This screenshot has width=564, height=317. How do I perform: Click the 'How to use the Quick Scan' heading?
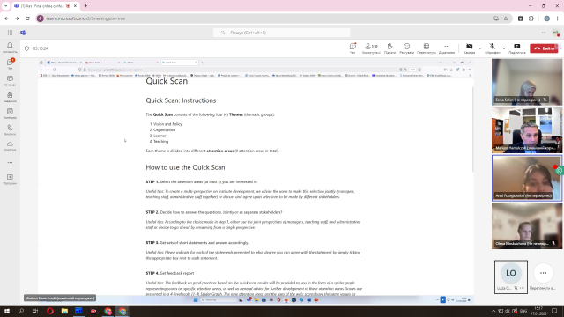tap(185, 167)
